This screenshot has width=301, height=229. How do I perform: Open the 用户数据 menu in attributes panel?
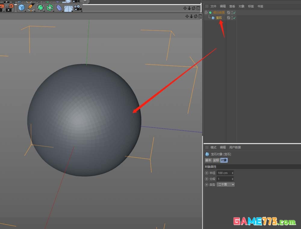(x=235, y=147)
